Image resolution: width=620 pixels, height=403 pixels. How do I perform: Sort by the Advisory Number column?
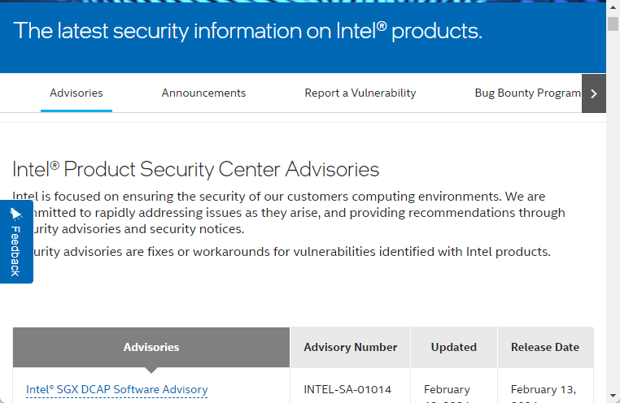click(351, 348)
